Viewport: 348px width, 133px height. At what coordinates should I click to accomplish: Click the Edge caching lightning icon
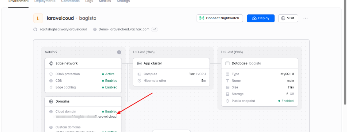pos(51,87)
